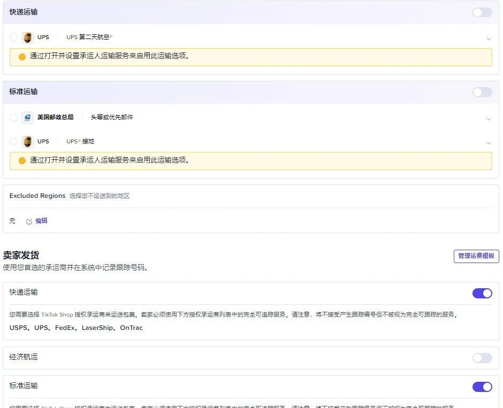Turn on the 经济航运 toggle
The width and height of the screenshot is (503, 408).
click(x=482, y=358)
